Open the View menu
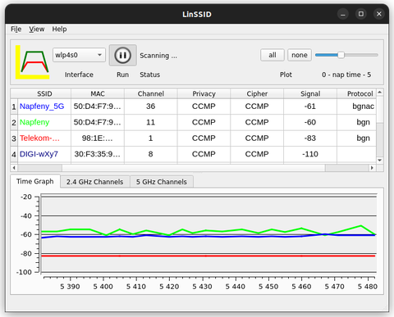 point(37,29)
